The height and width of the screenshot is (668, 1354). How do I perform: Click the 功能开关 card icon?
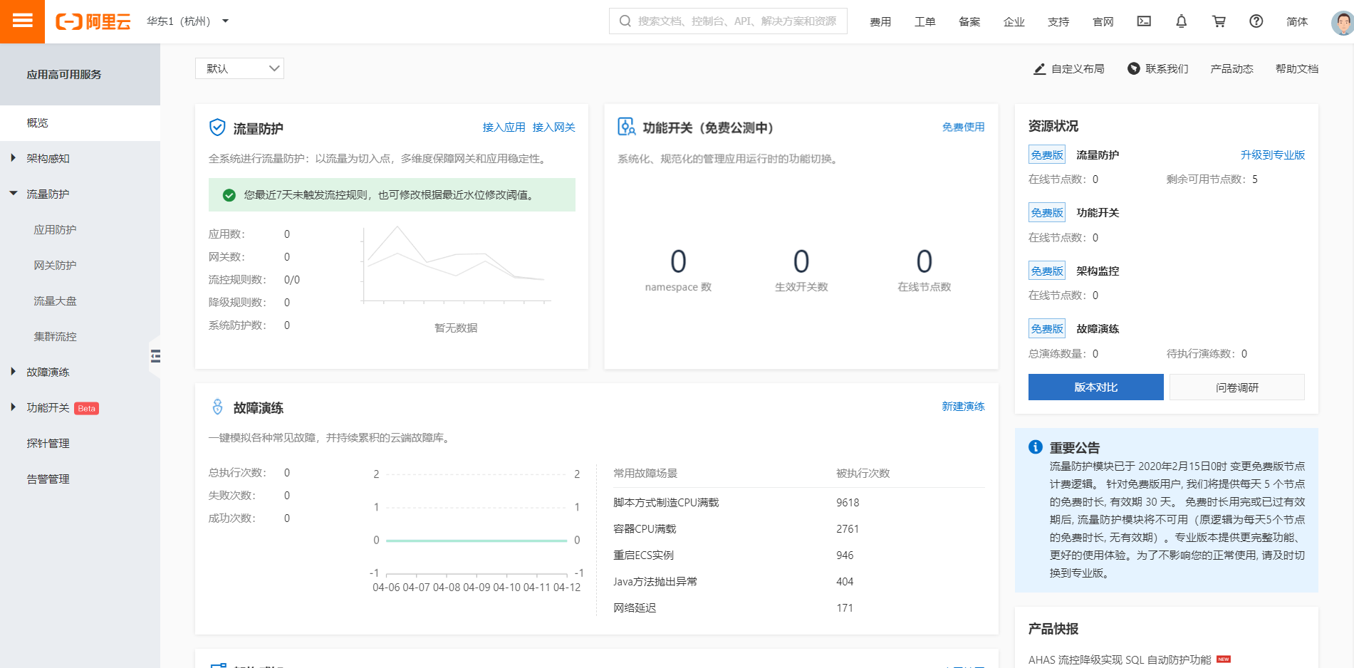(x=626, y=127)
